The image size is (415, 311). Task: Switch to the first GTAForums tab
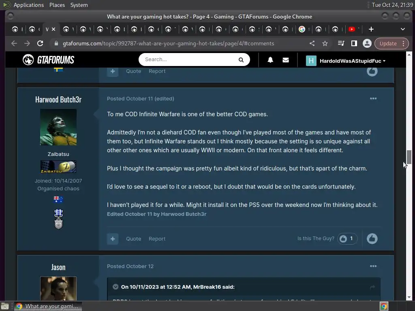[x=15, y=29]
